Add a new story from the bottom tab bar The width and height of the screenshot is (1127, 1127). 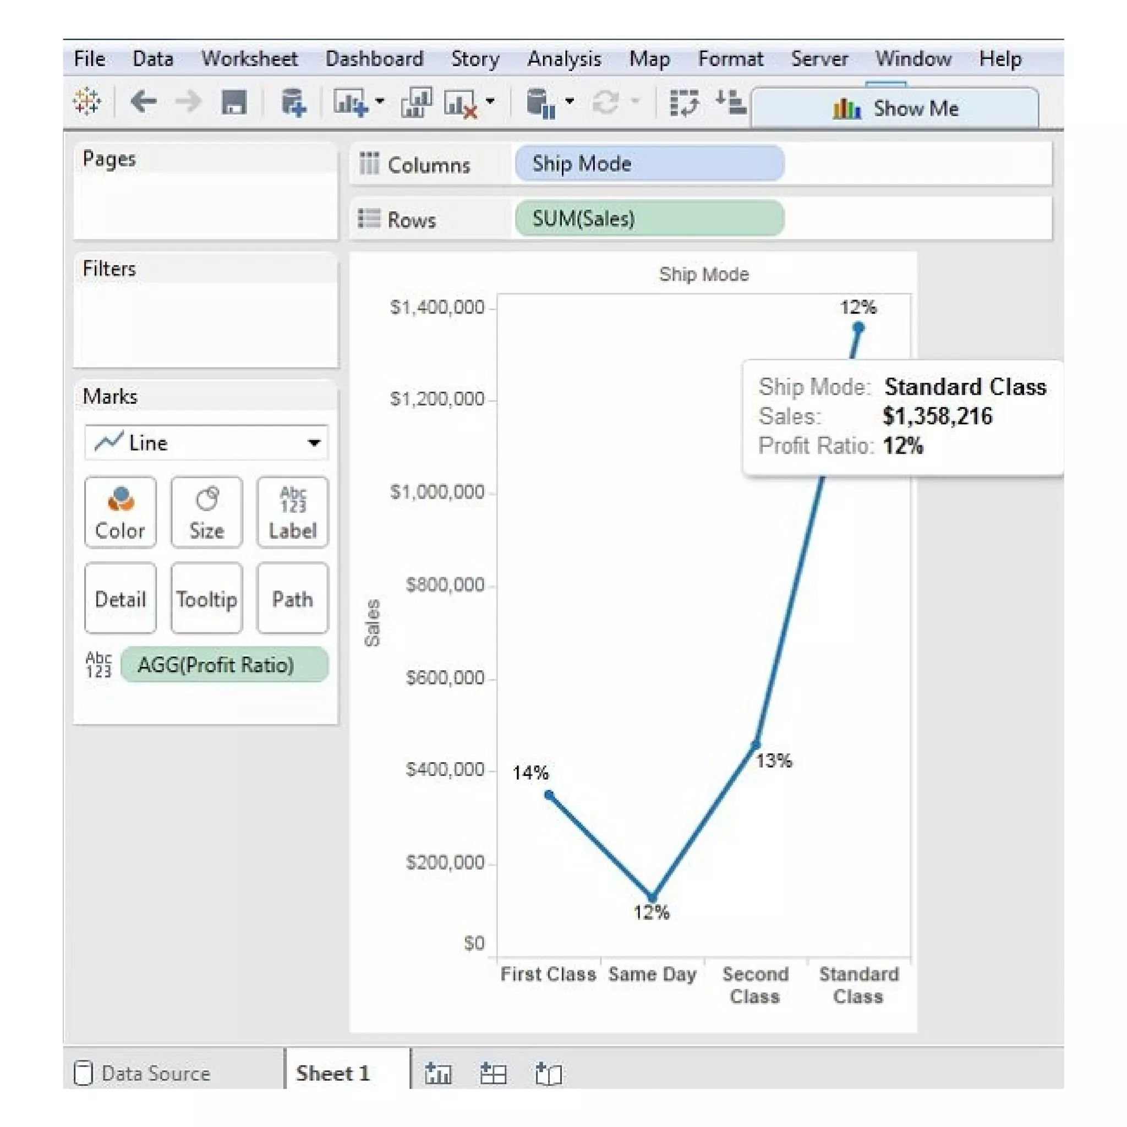548,1073
